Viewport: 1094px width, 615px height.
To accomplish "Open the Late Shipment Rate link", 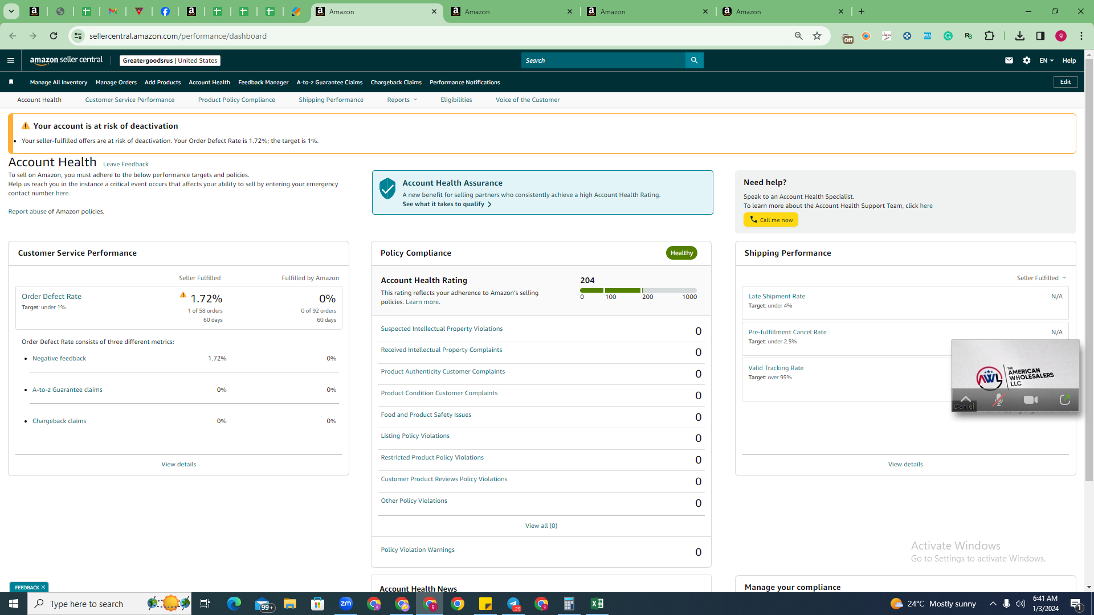I will point(777,296).
